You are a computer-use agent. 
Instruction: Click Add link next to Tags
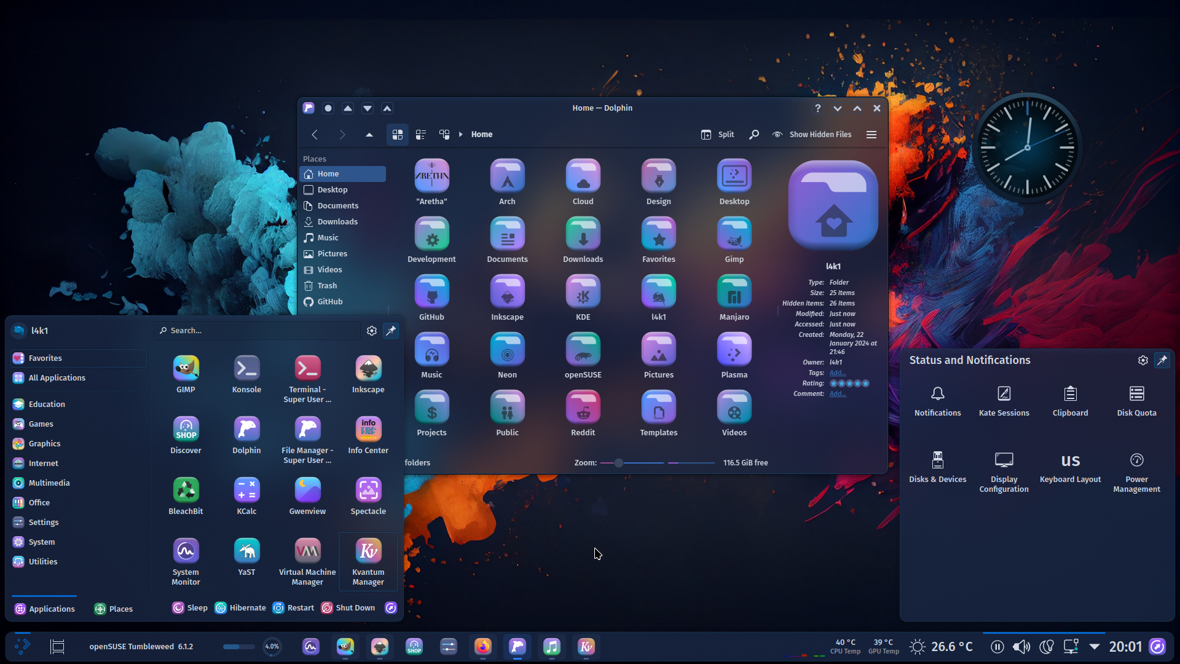pos(838,373)
